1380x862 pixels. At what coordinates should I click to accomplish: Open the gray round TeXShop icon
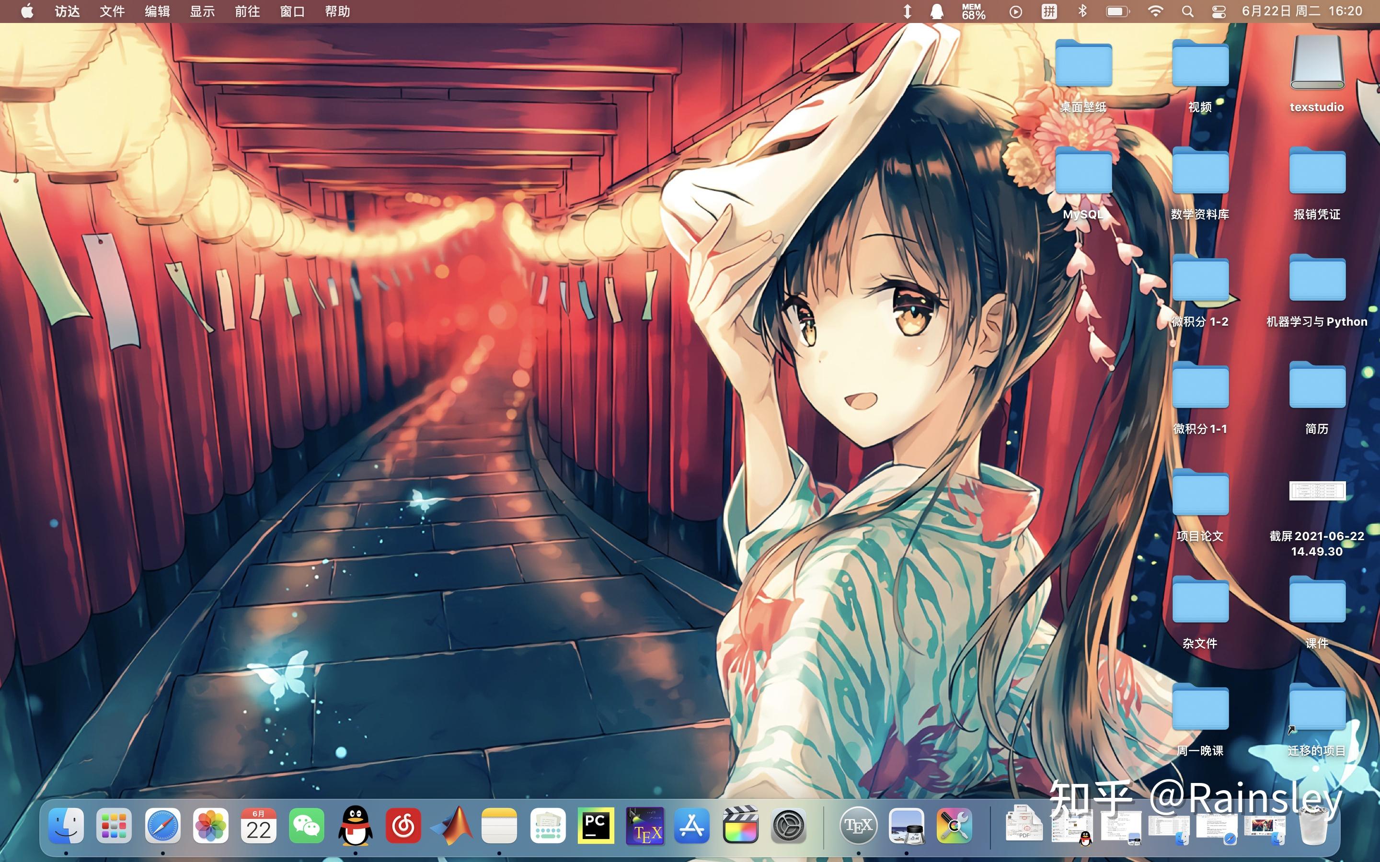858,825
